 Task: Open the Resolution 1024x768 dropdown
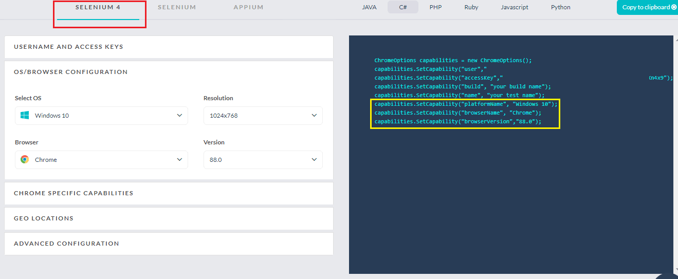[263, 116]
